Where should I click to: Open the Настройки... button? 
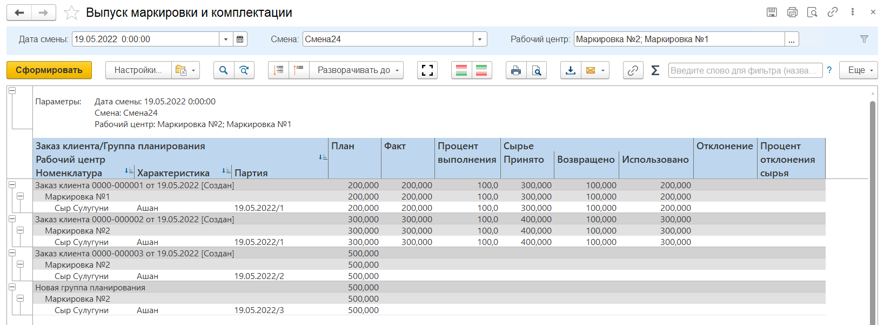click(x=138, y=70)
